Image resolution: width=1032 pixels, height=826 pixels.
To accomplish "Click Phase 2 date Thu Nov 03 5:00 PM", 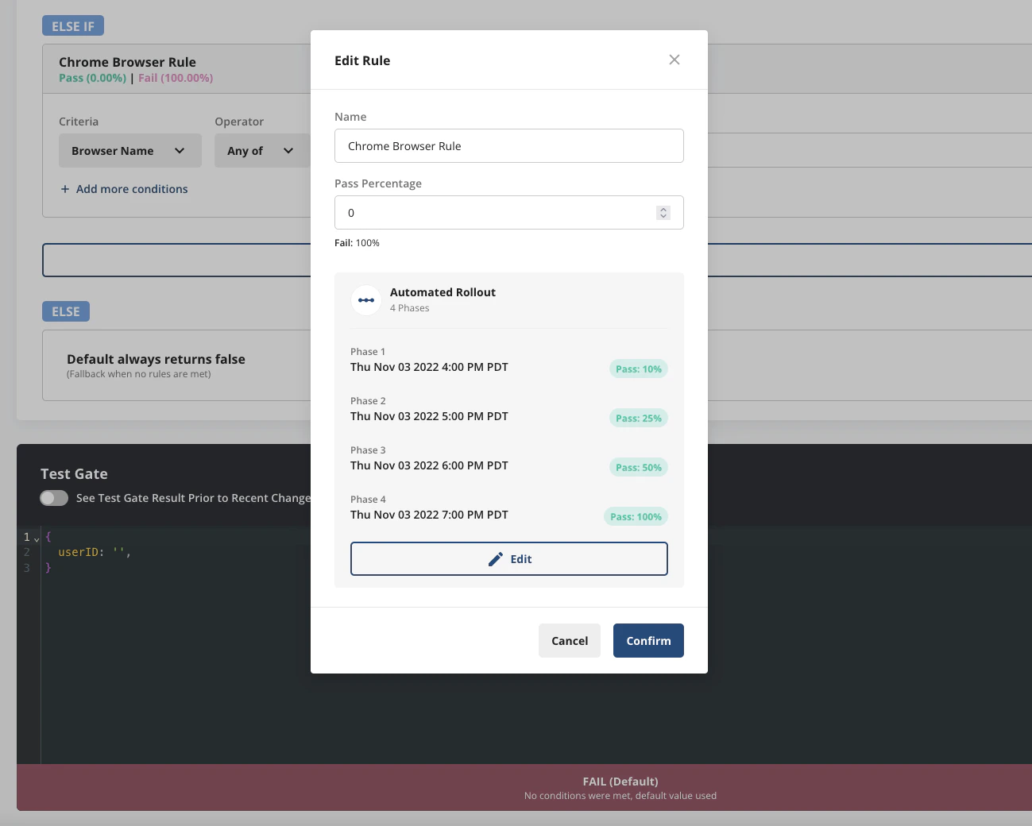I will [x=429, y=416].
